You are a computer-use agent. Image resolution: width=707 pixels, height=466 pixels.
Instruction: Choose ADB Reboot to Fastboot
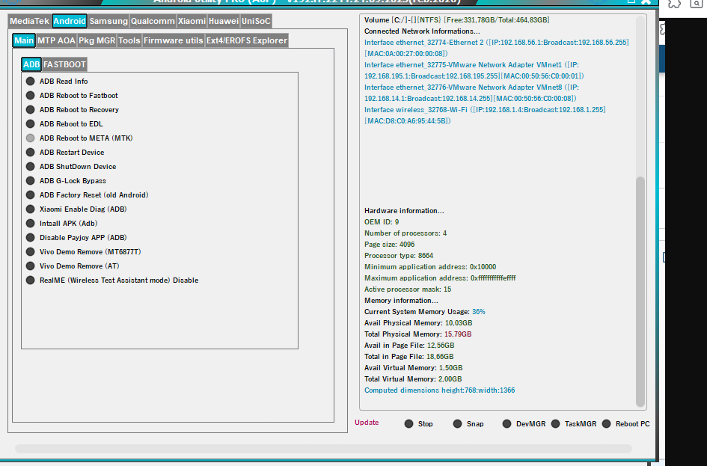click(x=72, y=96)
